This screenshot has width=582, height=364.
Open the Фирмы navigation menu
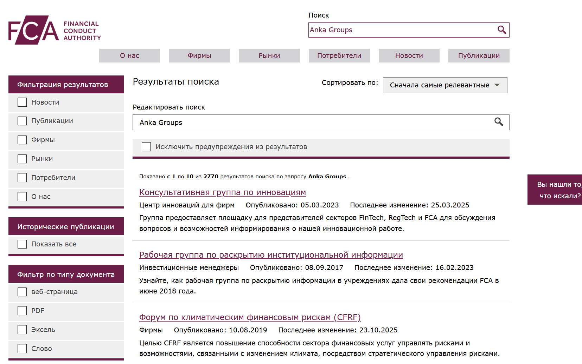point(199,56)
